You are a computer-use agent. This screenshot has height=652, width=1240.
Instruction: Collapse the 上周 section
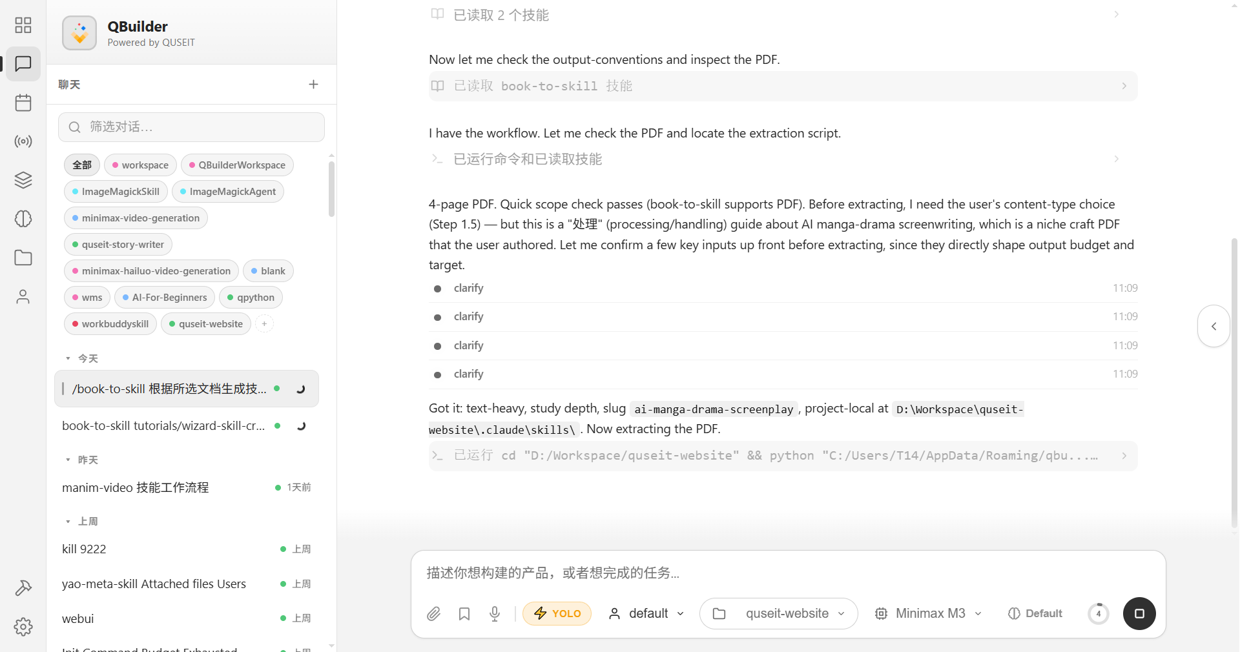pyautogui.click(x=82, y=522)
